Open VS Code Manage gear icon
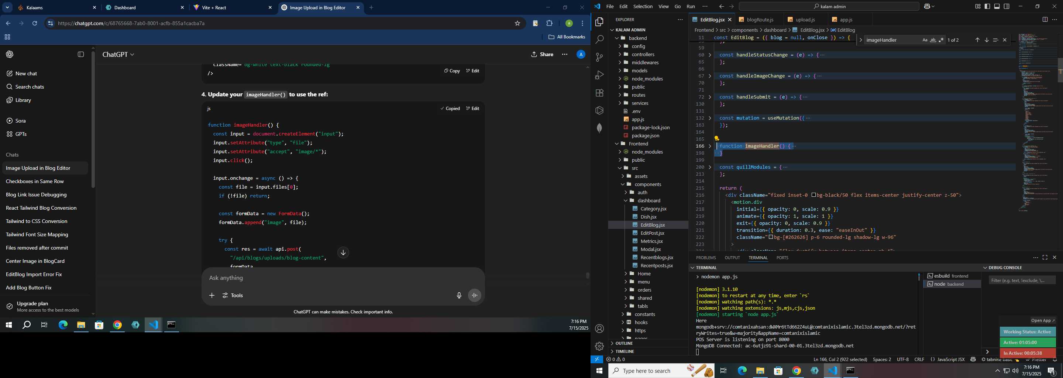The height and width of the screenshot is (378, 1063). click(x=599, y=346)
